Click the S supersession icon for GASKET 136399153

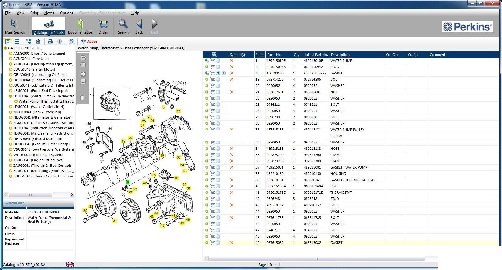coord(218,73)
